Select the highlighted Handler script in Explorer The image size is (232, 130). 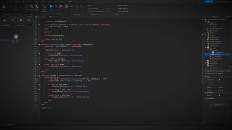point(217,55)
